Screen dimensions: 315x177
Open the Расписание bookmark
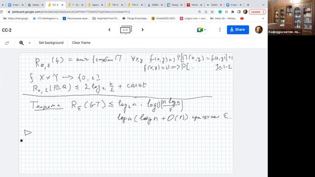pos(76,19)
